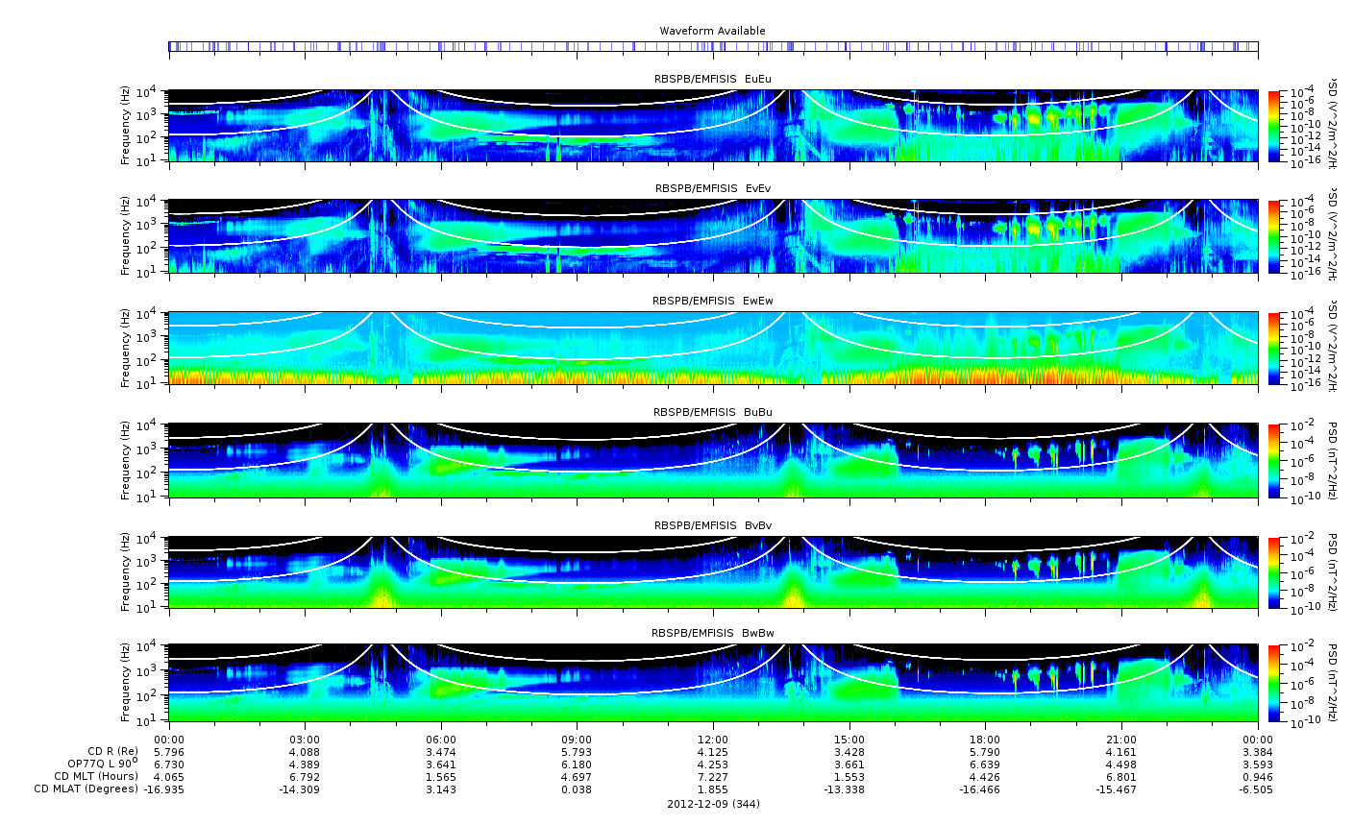Click the L value 4.389

[305, 764]
